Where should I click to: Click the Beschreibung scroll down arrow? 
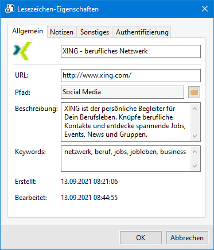pos(195,136)
